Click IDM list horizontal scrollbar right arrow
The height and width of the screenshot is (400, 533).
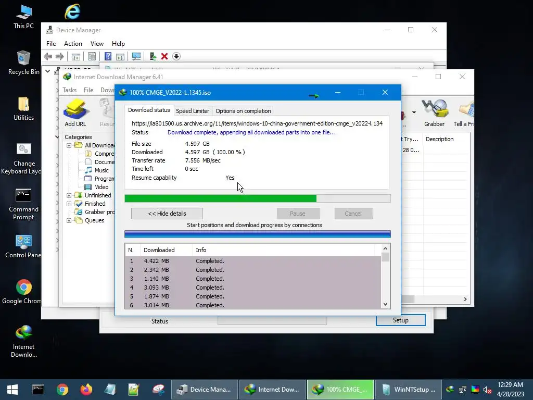tap(465, 299)
